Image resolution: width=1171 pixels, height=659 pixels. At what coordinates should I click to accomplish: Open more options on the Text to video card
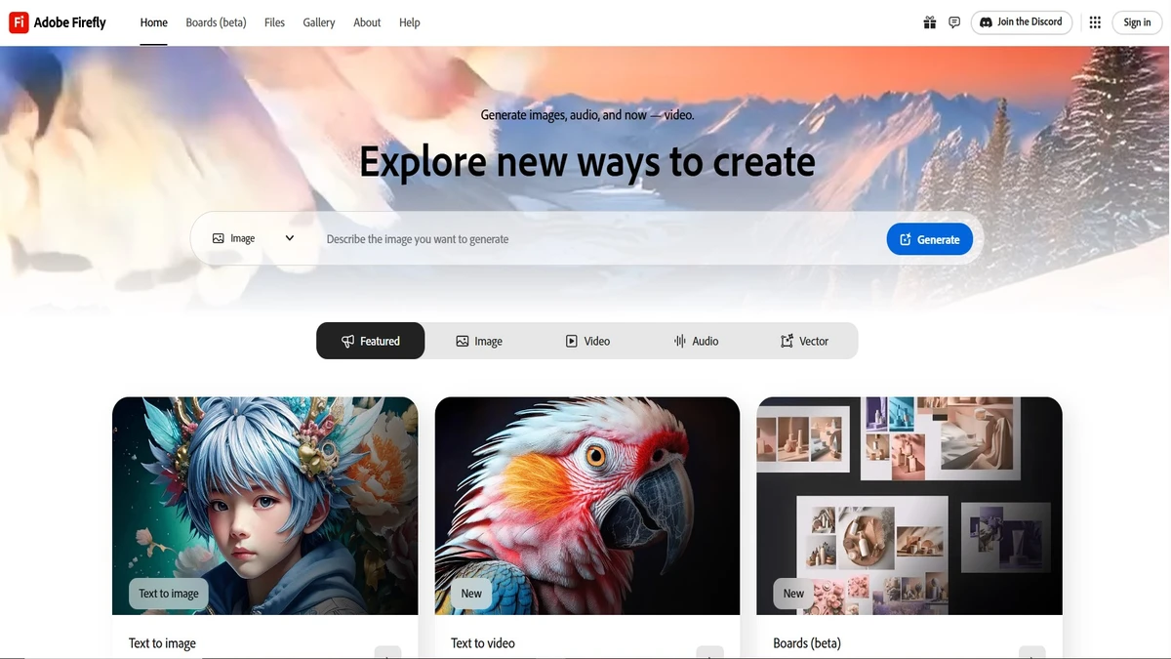(x=709, y=652)
